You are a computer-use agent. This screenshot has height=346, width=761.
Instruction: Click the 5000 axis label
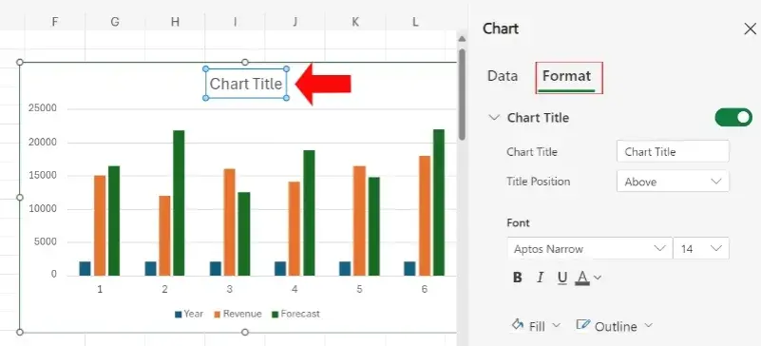click(x=46, y=242)
